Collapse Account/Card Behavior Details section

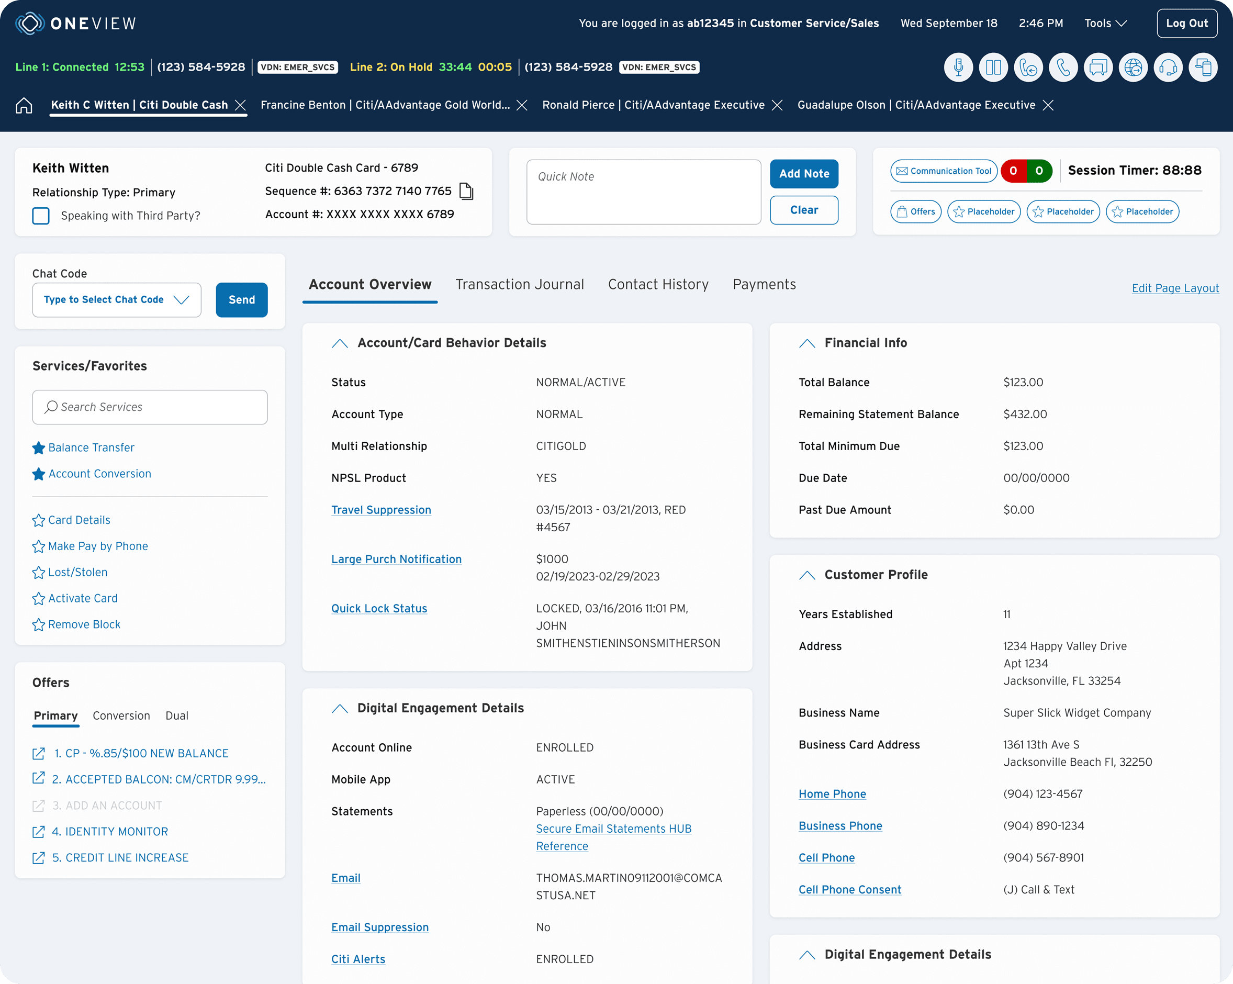pyautogui.click(x=340, y=343)
